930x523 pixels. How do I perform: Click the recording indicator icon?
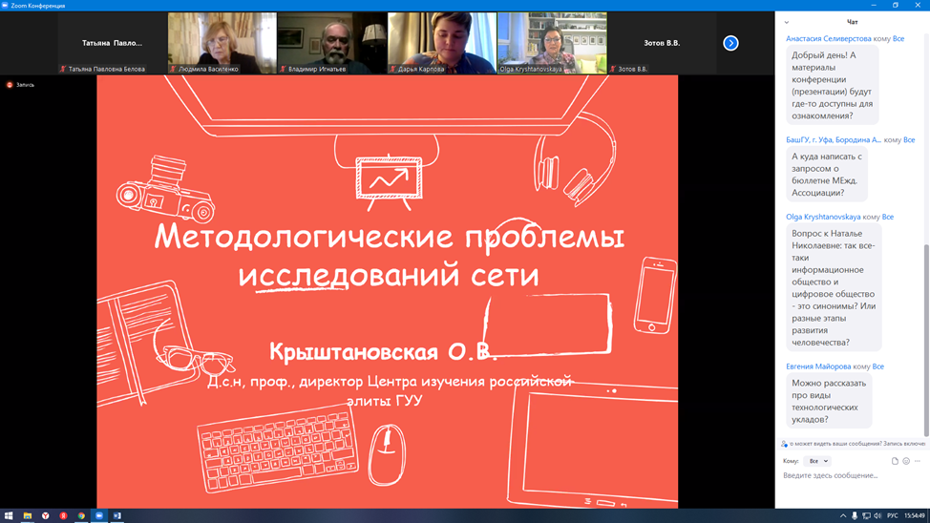[x=10, y=85]
